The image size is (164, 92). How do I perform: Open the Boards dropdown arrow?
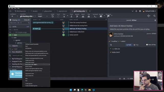(104, 16)
